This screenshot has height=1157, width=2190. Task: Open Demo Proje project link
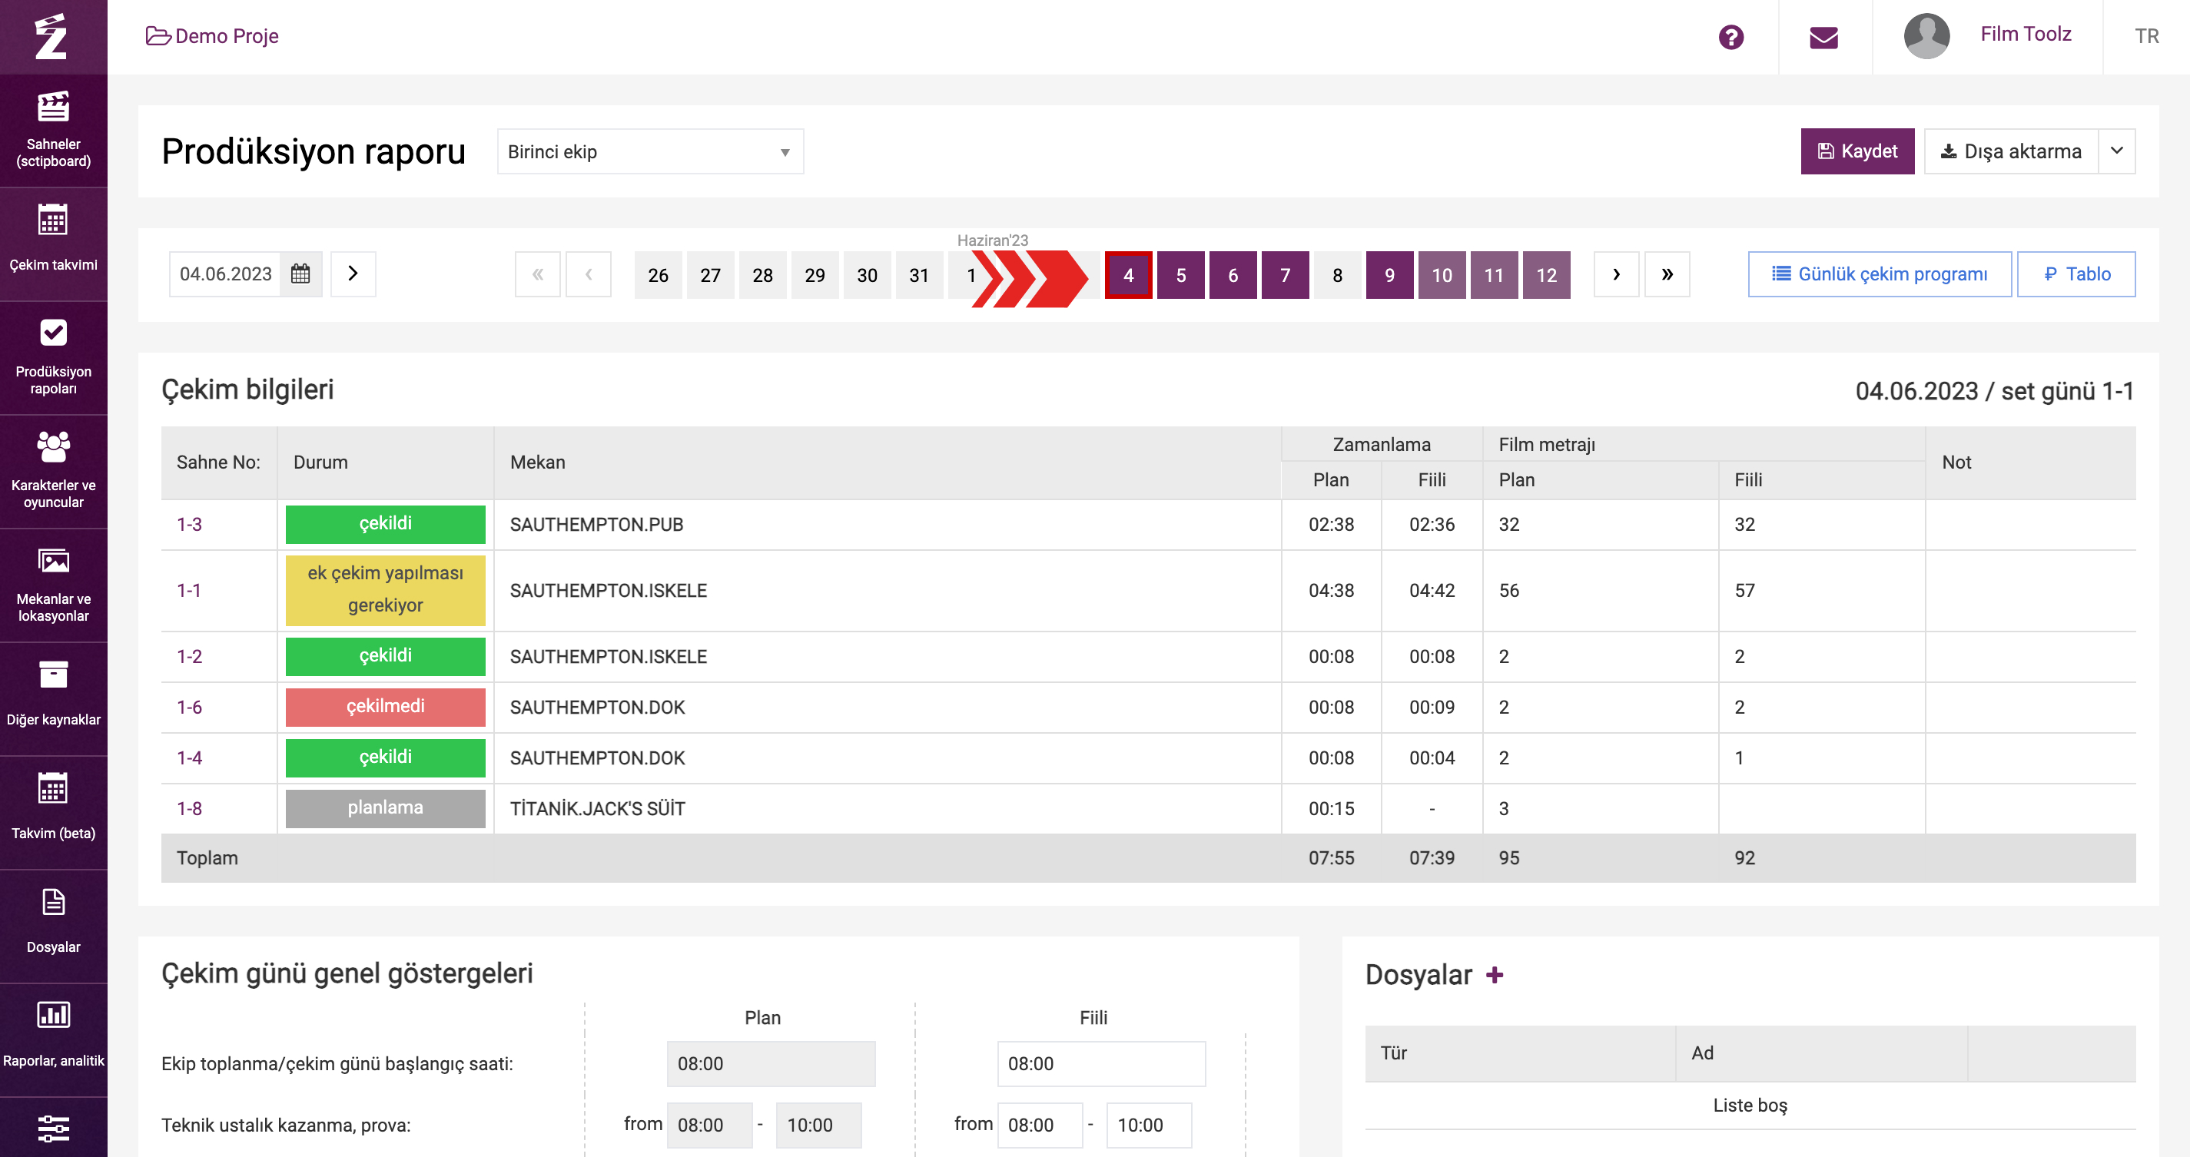(213, 35)
